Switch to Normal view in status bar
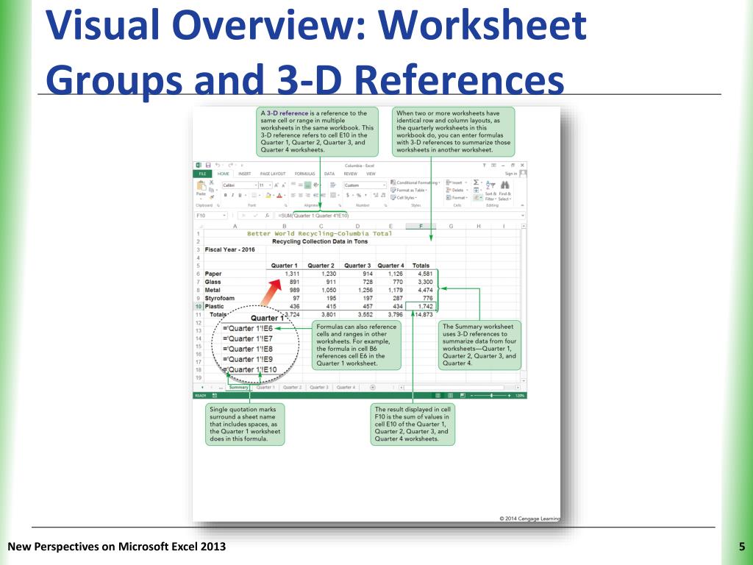Image resolution: width=753 pixels, height=565 pixels. [x=438, y=395]
